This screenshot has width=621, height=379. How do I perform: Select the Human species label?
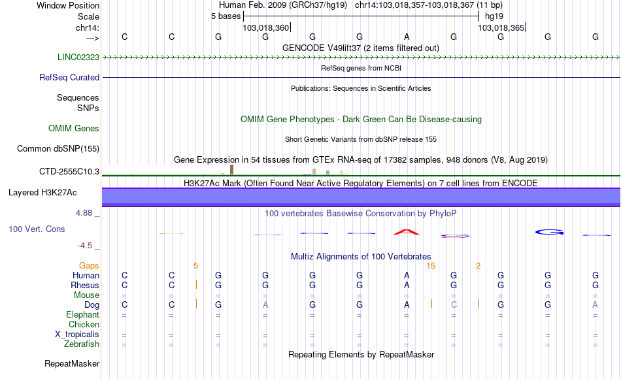coord(86,275)
